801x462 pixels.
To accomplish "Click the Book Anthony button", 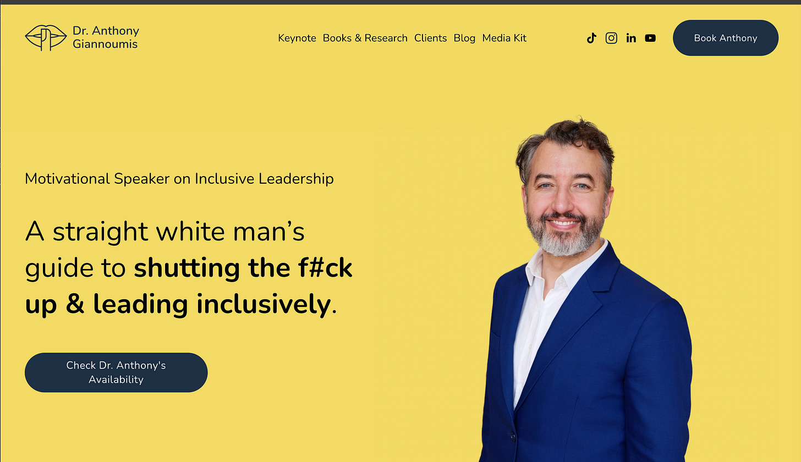I will coord(726,38).
